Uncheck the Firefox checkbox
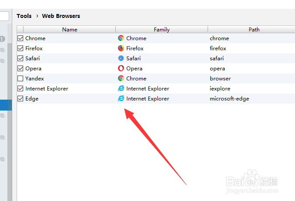 [x=20, y=49]
